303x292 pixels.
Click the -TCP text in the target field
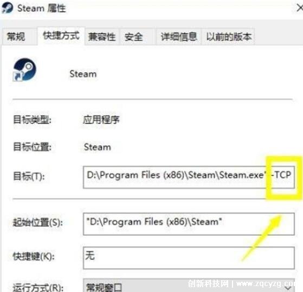tap(281, 175)
